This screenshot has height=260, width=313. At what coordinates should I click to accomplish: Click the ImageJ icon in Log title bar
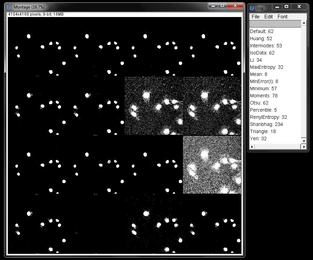pos(252,7)
